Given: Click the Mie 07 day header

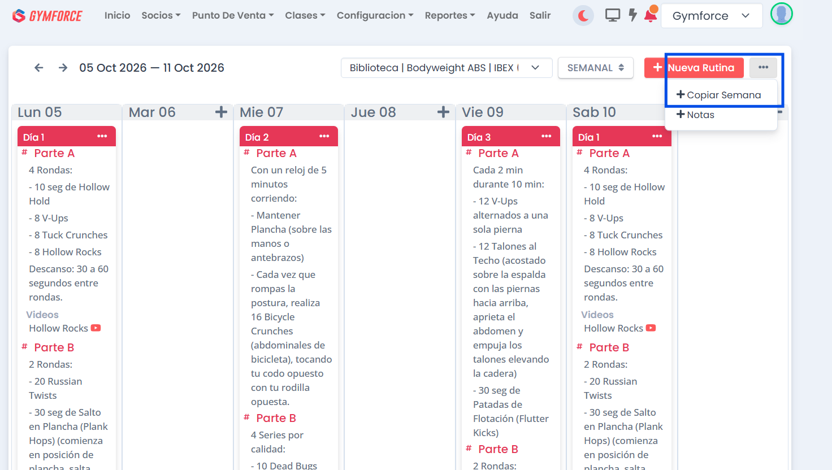Looking at the screenshot, I should click(x=262, y=112).
